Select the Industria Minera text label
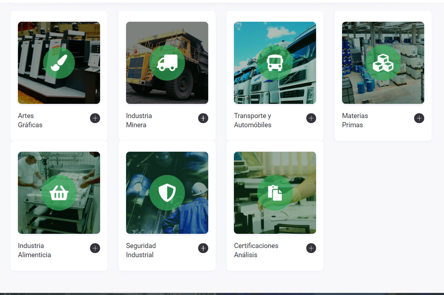 click(139, 120)
